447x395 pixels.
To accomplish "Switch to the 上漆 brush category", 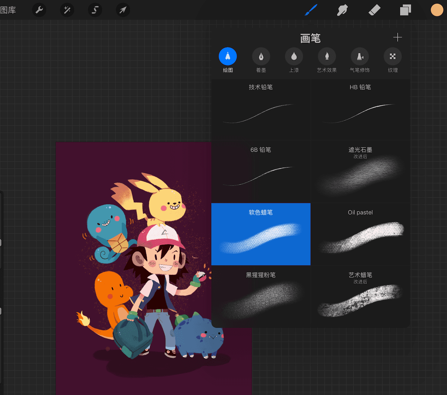I will [x=294, y=60].
